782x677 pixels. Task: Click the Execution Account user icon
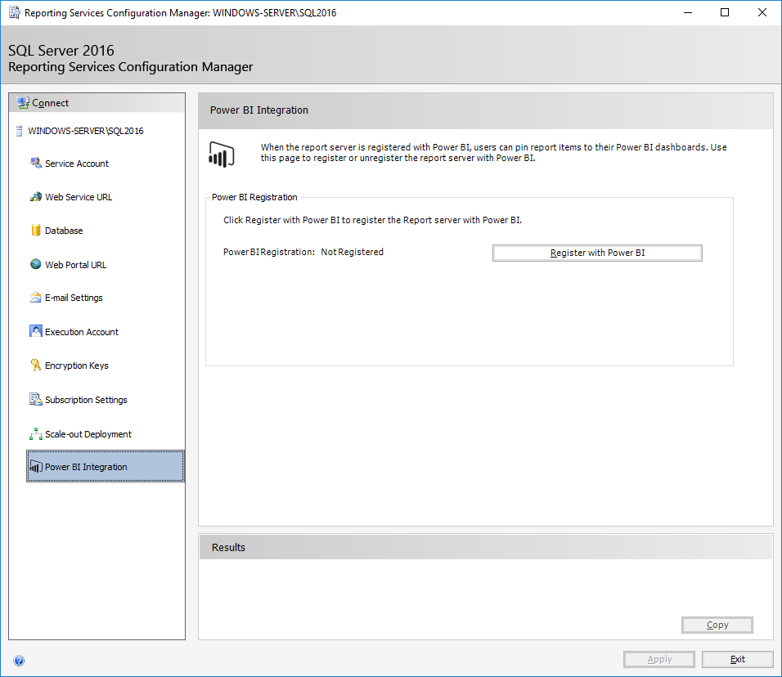(35, 331)
